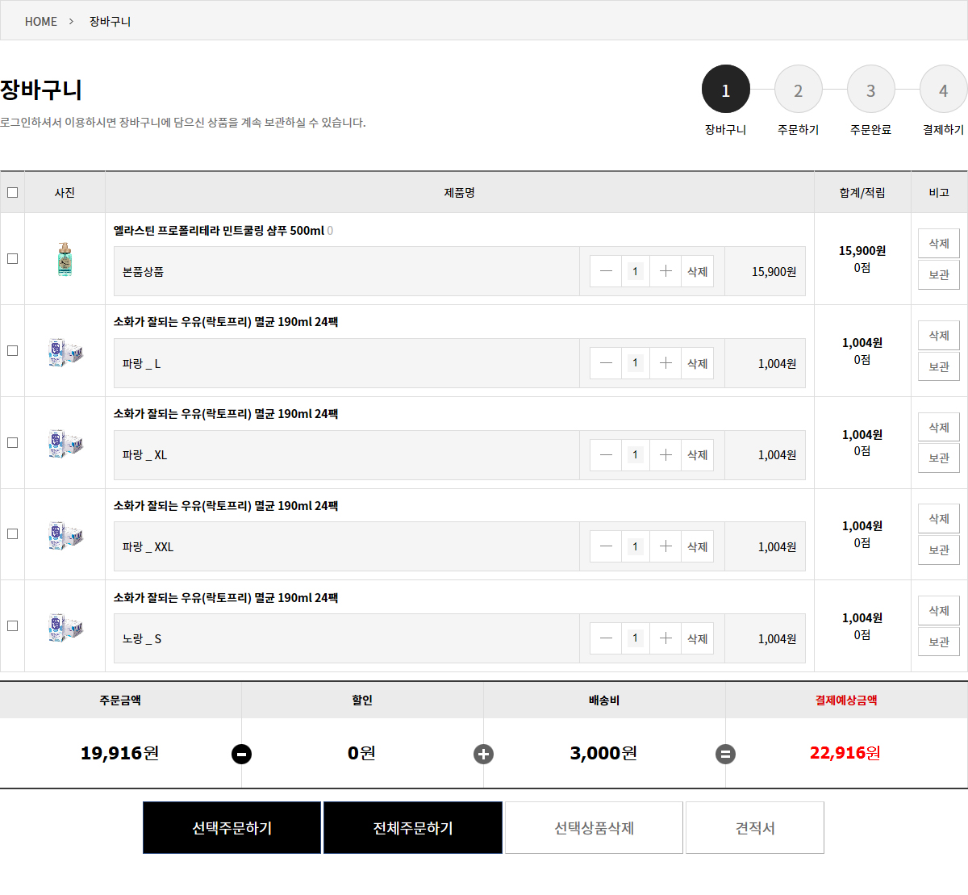Open milk pack image for 노랑 _ S
This screenshot has width=968, height=895.
coord(65,626)
